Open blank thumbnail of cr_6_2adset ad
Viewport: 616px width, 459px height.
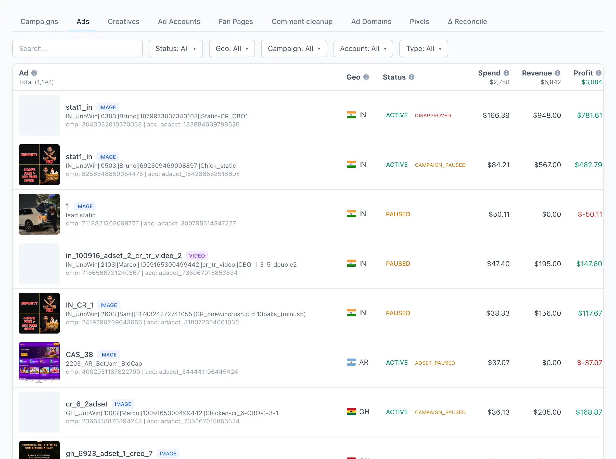coord(39,412)
